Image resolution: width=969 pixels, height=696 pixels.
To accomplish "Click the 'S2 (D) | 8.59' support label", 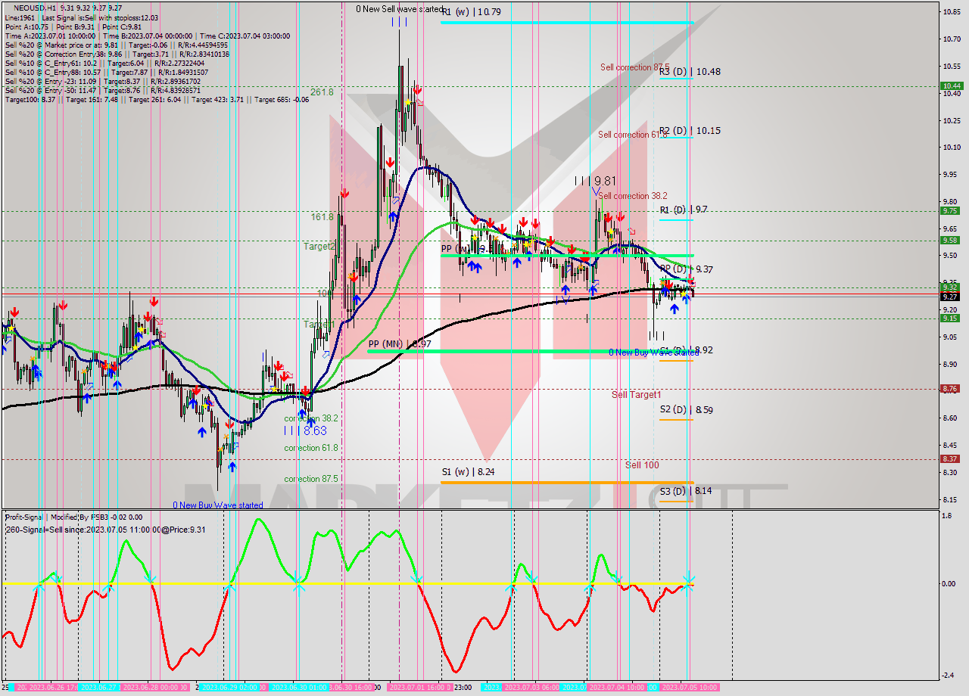I will point(687,410).
